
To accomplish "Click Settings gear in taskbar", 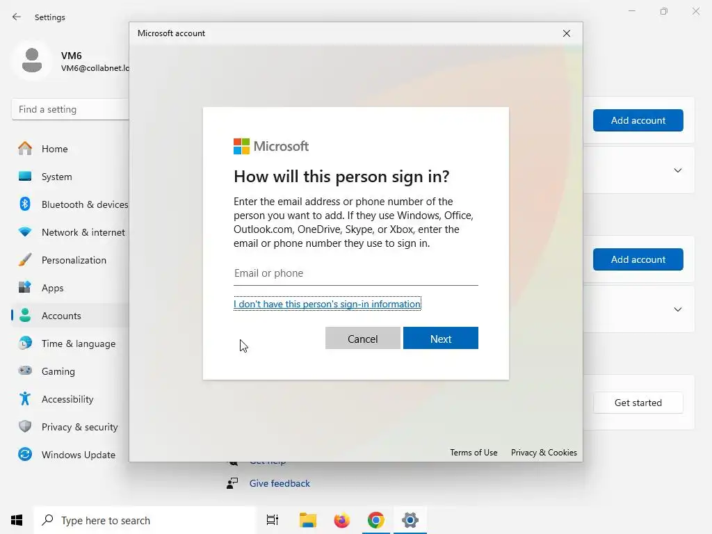I will (x=410, y=520).
